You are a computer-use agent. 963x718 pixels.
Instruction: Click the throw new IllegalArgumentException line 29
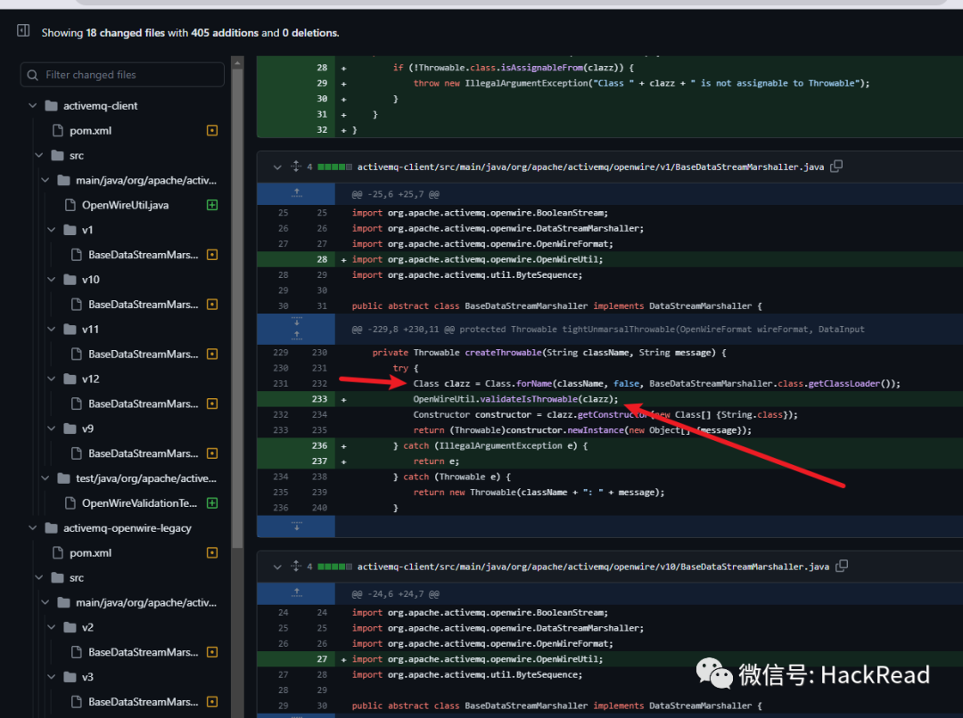click(641, 84)
